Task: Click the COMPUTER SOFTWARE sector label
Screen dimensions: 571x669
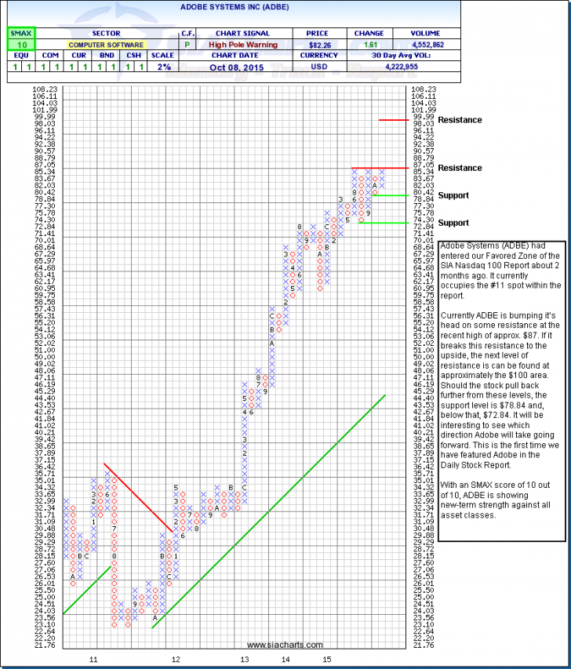Action: 107,46
